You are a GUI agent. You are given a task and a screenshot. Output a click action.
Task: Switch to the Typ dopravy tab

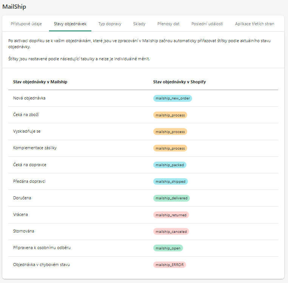(x=110, y=24)
